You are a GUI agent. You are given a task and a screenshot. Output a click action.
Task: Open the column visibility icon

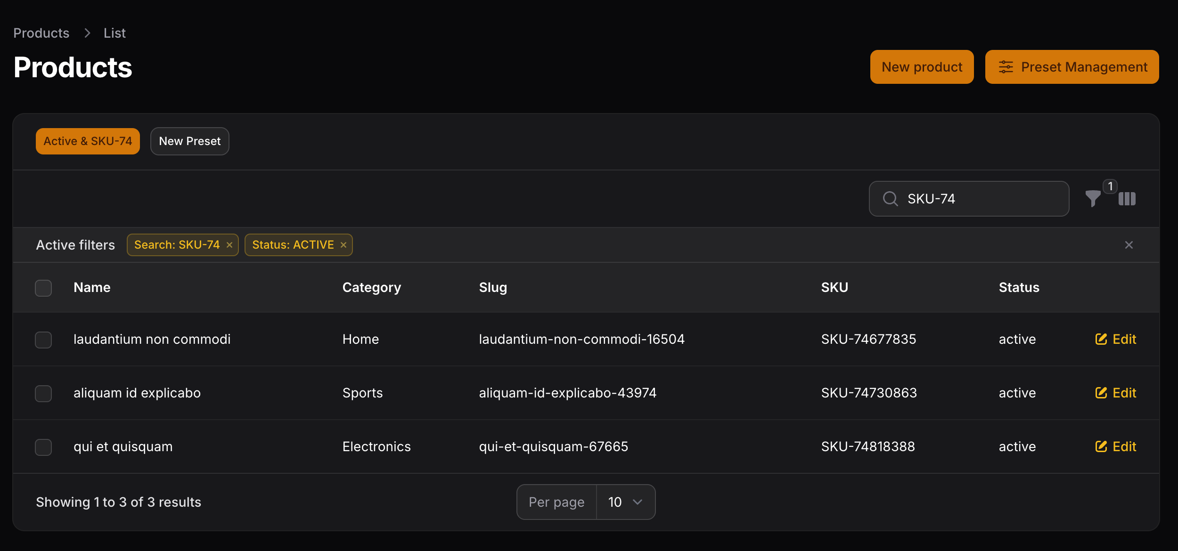1127,199
